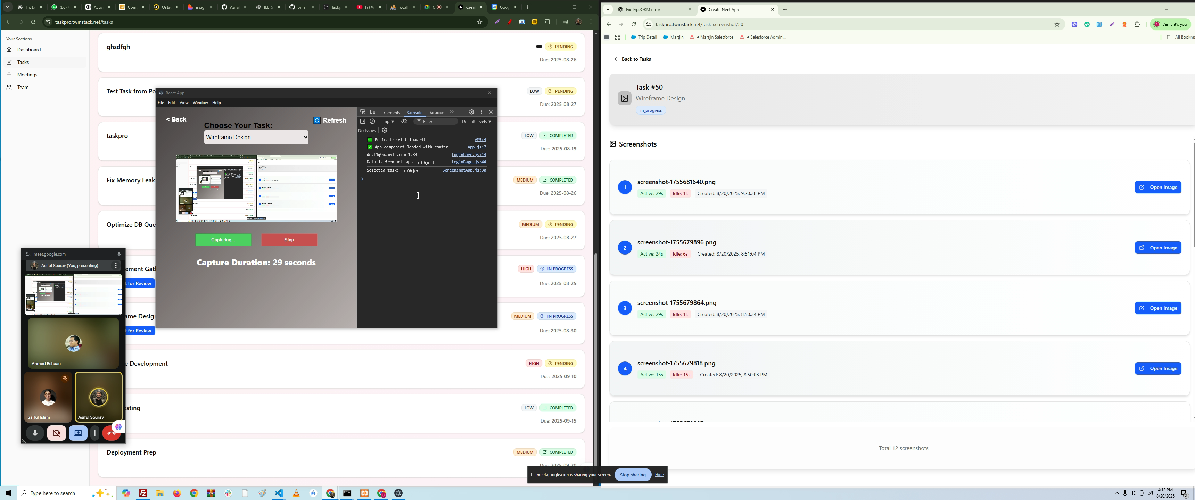Expand the Default levels dropdown
The width and height of the screenshot is (1195, 500).
pyautogui.click(x=476, y=122)
